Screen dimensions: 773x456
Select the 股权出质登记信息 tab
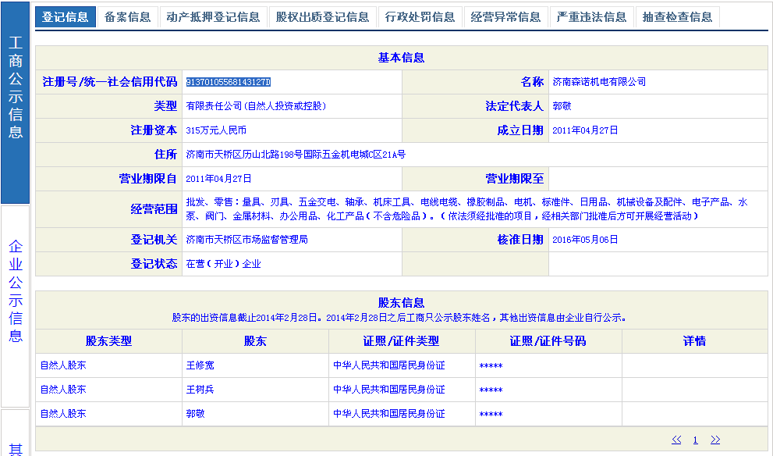tap(322, 17)
